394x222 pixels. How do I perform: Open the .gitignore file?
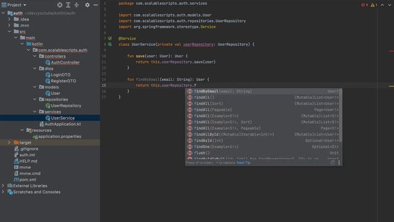[26, 149]
